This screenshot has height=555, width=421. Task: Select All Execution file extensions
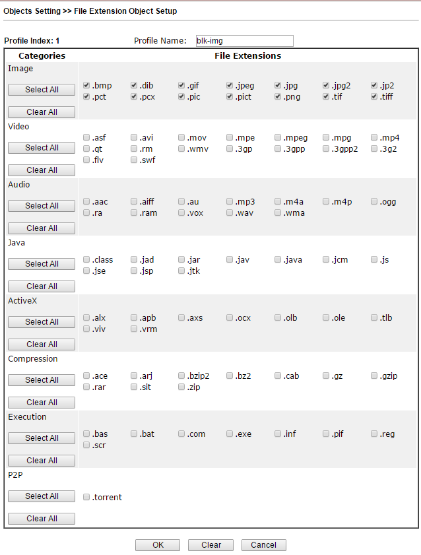[42, 438]
